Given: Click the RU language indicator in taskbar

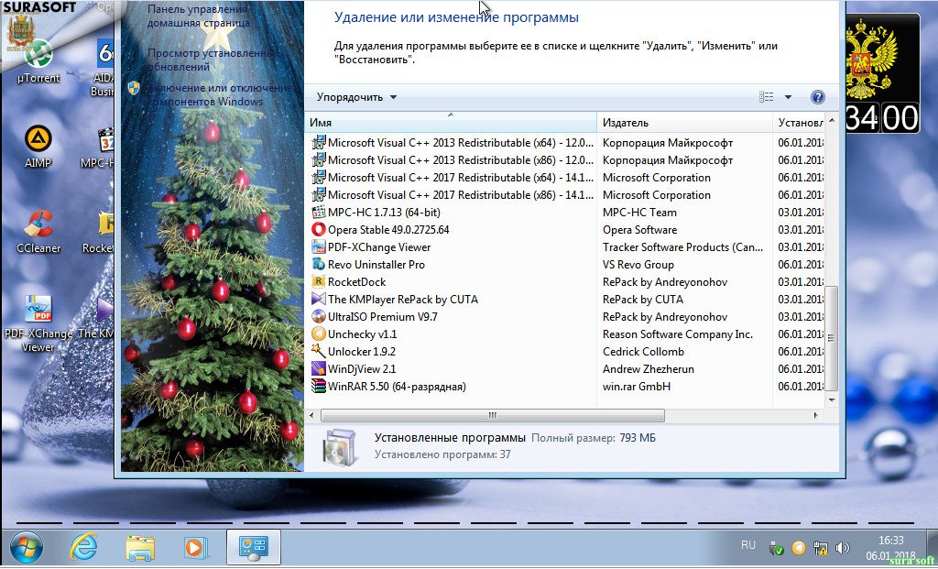Looking at the screenshot, I should tap(747, 545).
